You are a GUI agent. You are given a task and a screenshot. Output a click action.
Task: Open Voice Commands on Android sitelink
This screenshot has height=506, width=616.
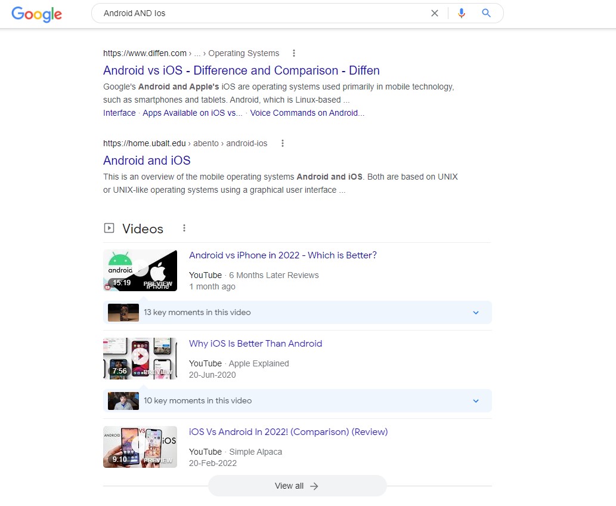click(x=307, y=113)
